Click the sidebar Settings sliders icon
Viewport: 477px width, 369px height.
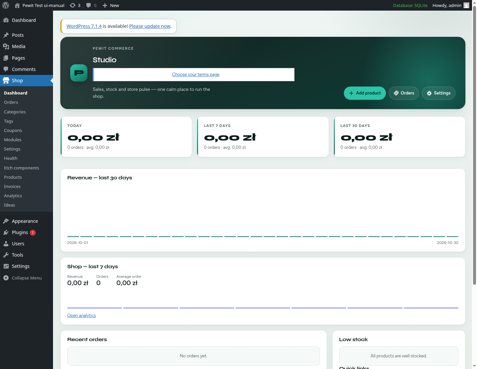click(x=6, y=266)
